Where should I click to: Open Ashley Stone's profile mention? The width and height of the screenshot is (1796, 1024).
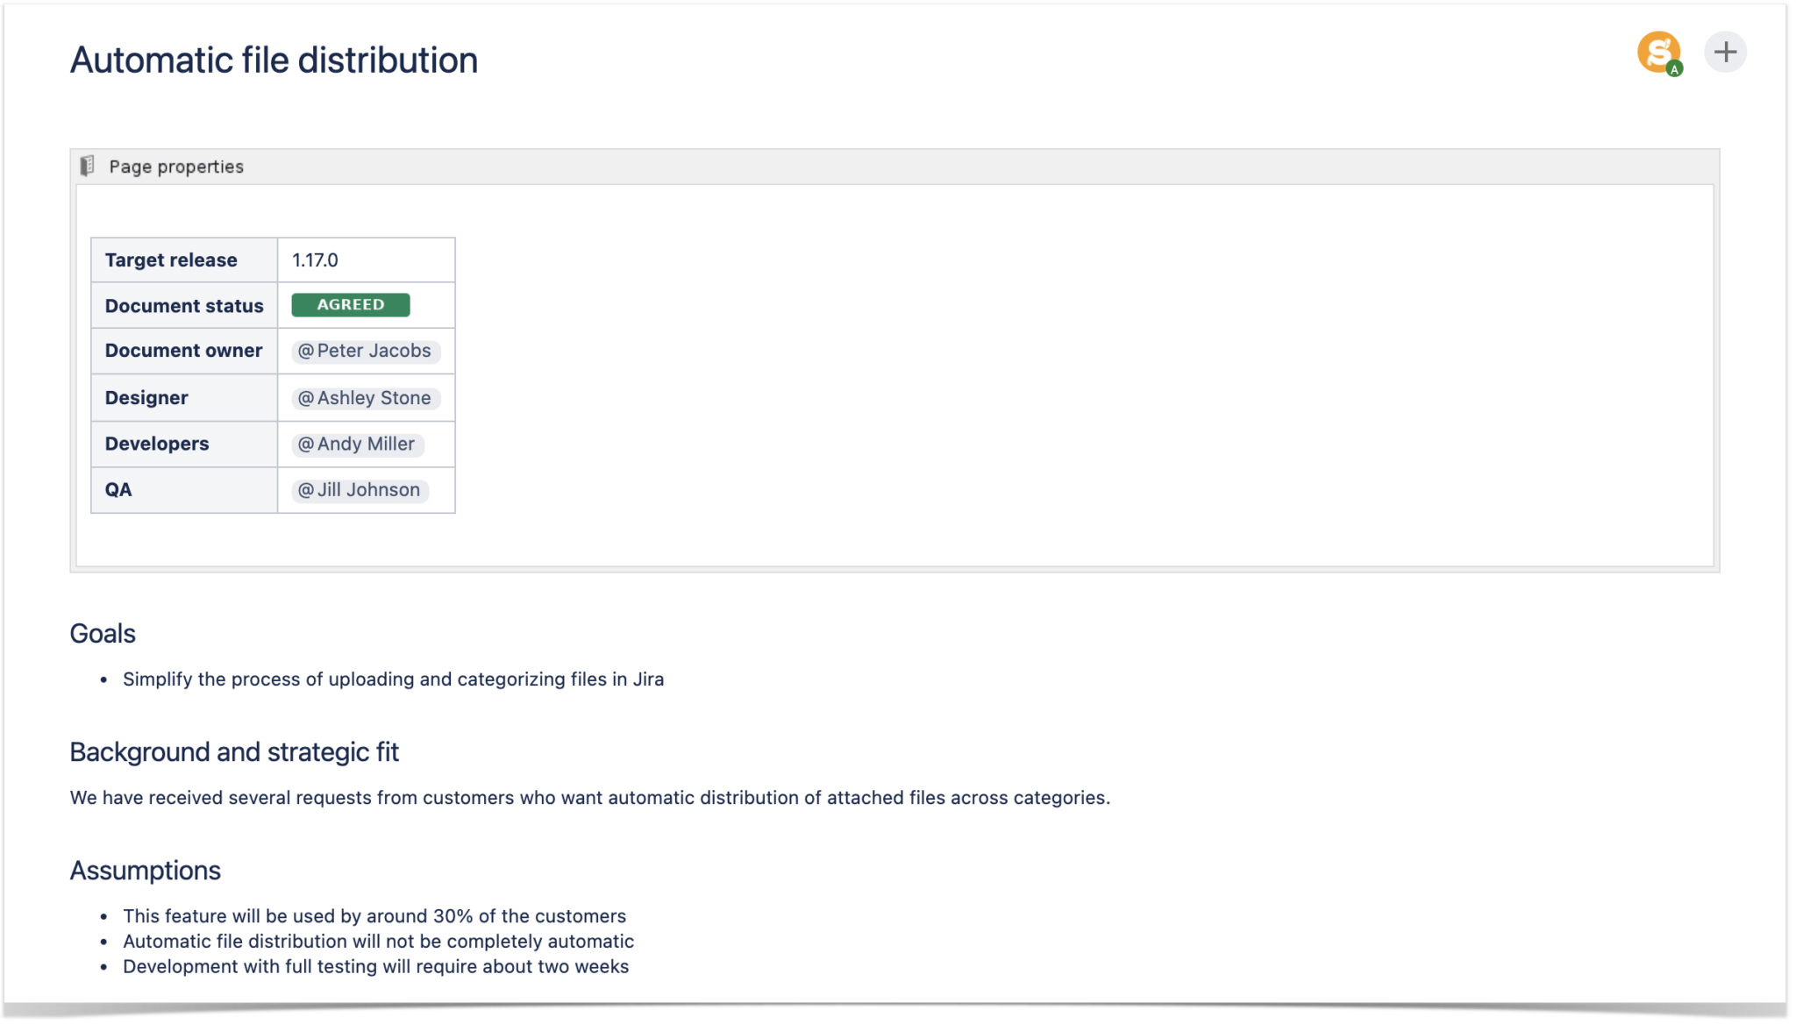pos(365,397)
